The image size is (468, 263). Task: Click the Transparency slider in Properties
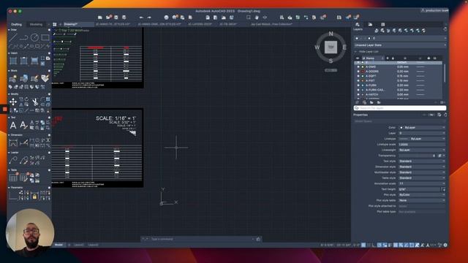418,156
